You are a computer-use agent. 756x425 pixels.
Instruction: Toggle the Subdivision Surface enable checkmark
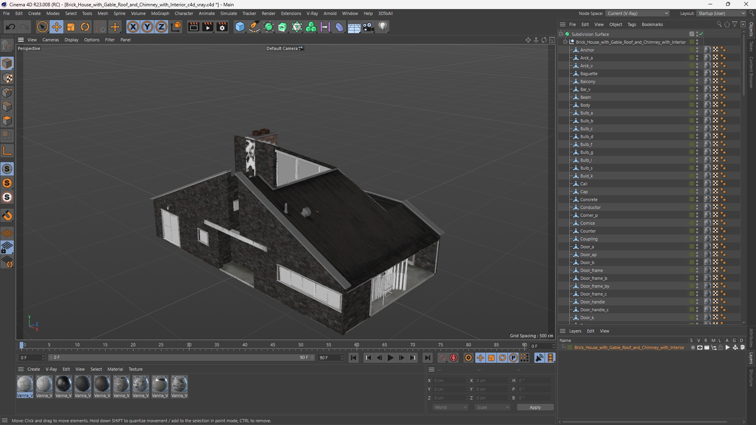click(701, 34)
